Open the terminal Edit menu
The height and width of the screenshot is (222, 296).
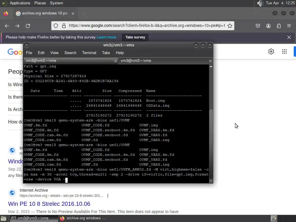tap(41, 53)
